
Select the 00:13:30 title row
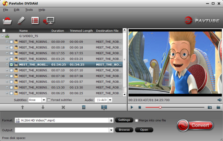(61, 87)
